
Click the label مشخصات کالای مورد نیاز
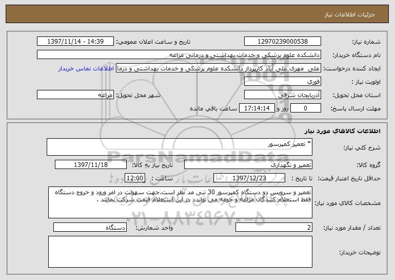click(348, 203)
